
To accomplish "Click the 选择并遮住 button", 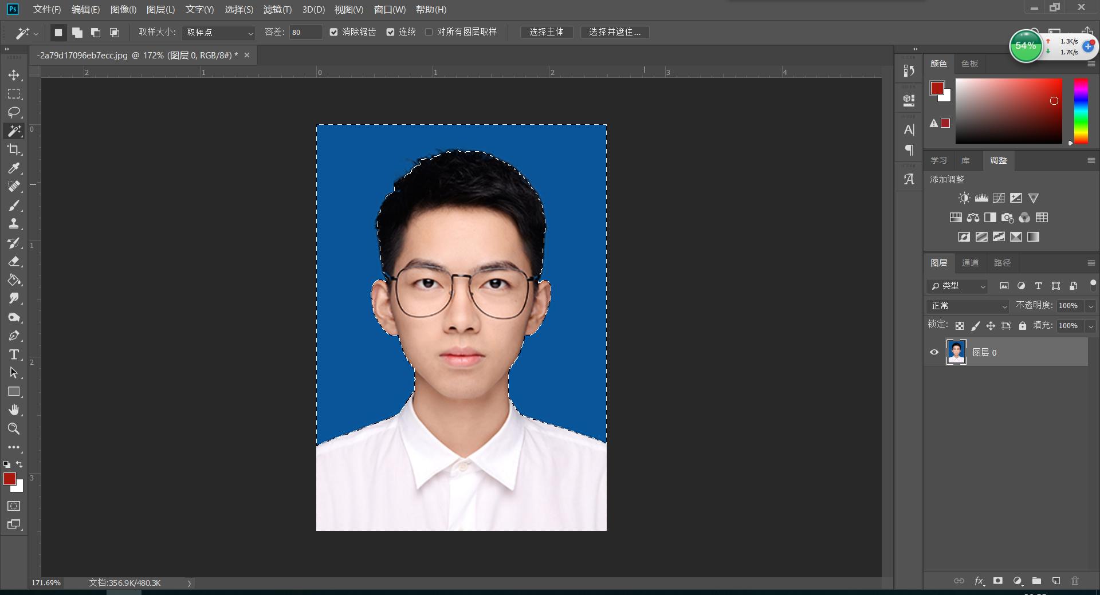I will tap(614, 32).
